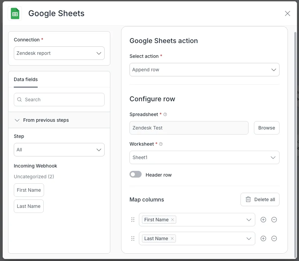Click the Search data fields input
The image size is (299, 261).
(59, 100)
